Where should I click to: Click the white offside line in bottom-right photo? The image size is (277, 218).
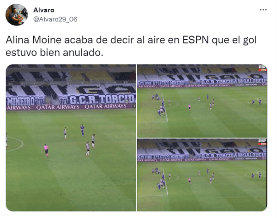165,181
